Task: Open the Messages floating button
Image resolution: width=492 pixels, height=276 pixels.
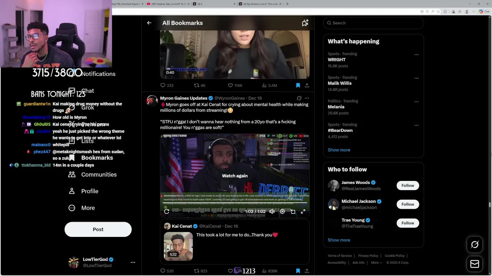Action: click(475, 264)
